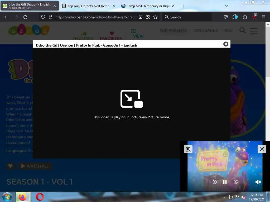Open the red uBlock extension icon
The image size is (270, 202).
pos(254,17)
